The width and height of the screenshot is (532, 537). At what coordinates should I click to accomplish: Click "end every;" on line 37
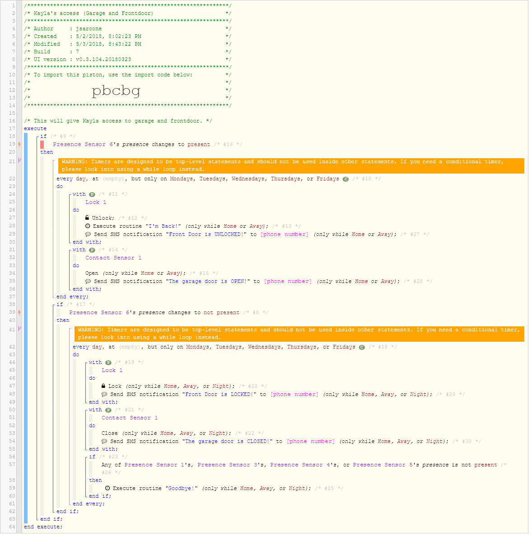coord(73,297)
